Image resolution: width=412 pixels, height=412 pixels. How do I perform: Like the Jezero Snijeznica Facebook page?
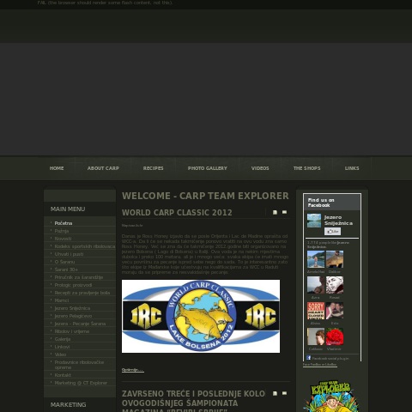coord(332,231)
